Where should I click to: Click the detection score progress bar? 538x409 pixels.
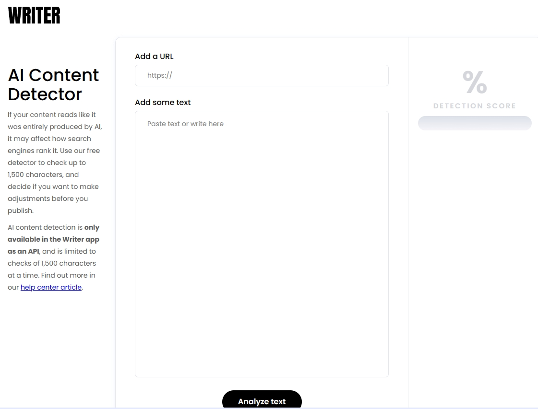point(475,123)
